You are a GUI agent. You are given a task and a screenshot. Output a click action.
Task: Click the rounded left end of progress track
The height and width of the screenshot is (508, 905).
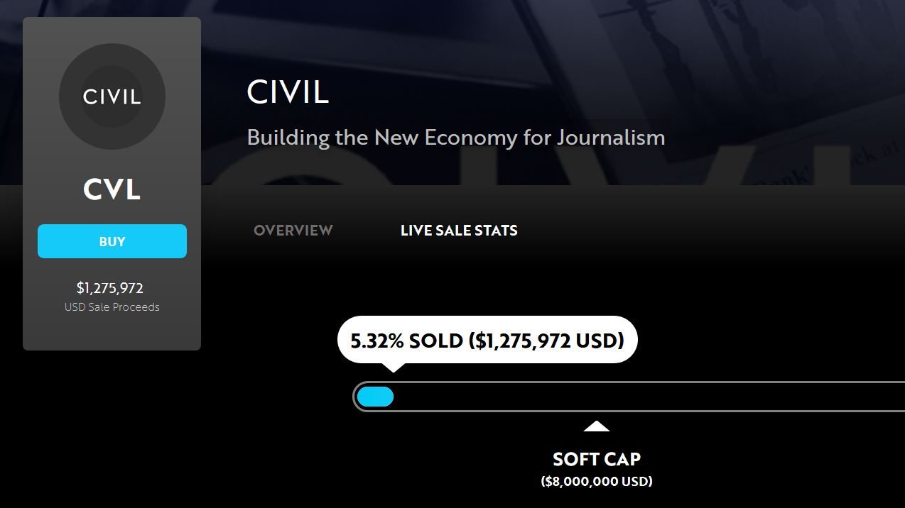point(355,397)
